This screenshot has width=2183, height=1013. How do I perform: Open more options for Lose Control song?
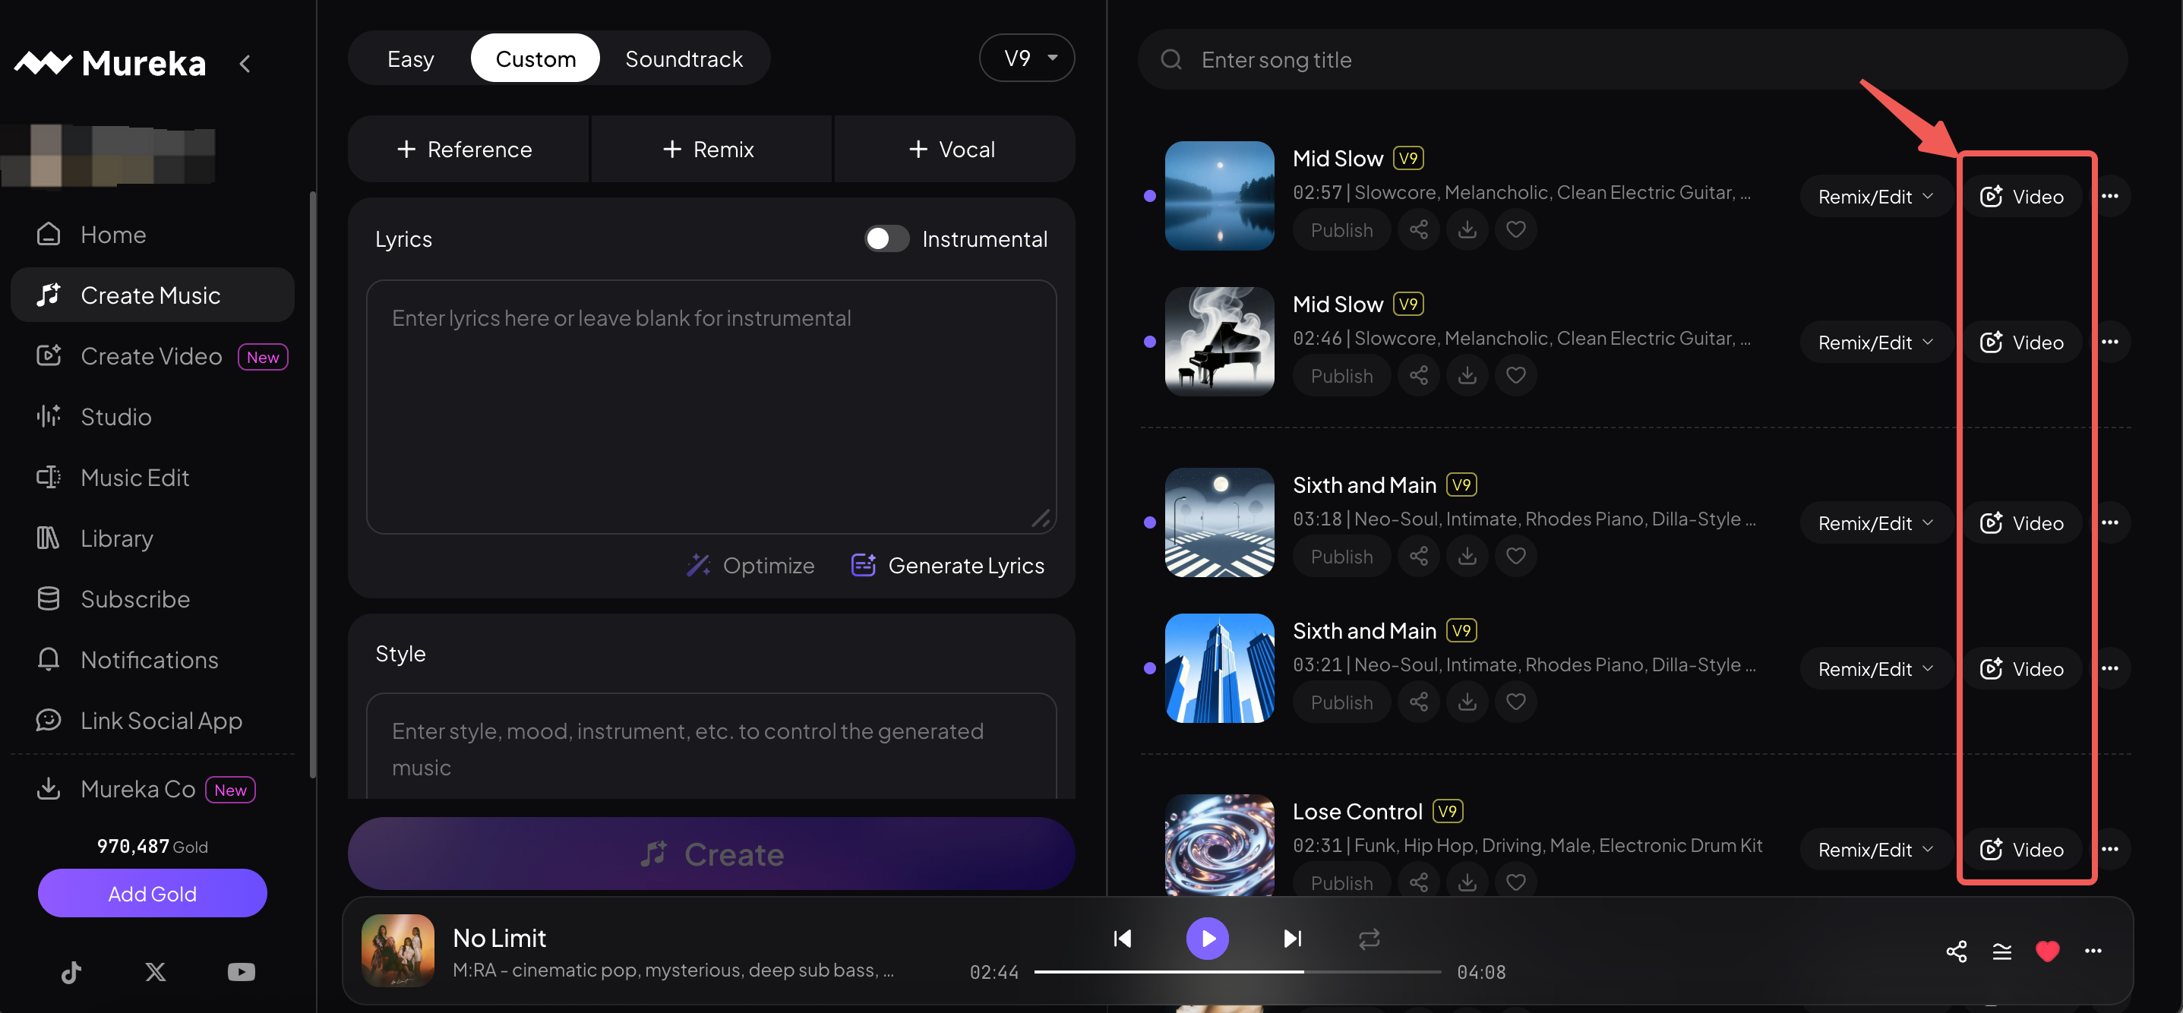click(x=2109, y=849)
